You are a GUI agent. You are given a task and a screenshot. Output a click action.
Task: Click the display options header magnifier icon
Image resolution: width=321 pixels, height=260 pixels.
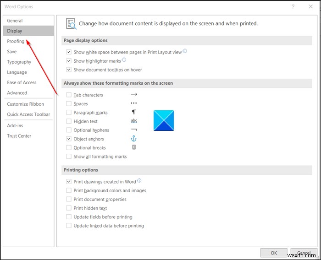tap(71, 23)
